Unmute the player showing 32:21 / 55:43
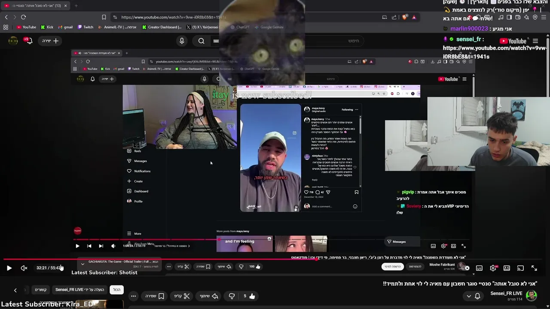 click(x=24, y=268)
